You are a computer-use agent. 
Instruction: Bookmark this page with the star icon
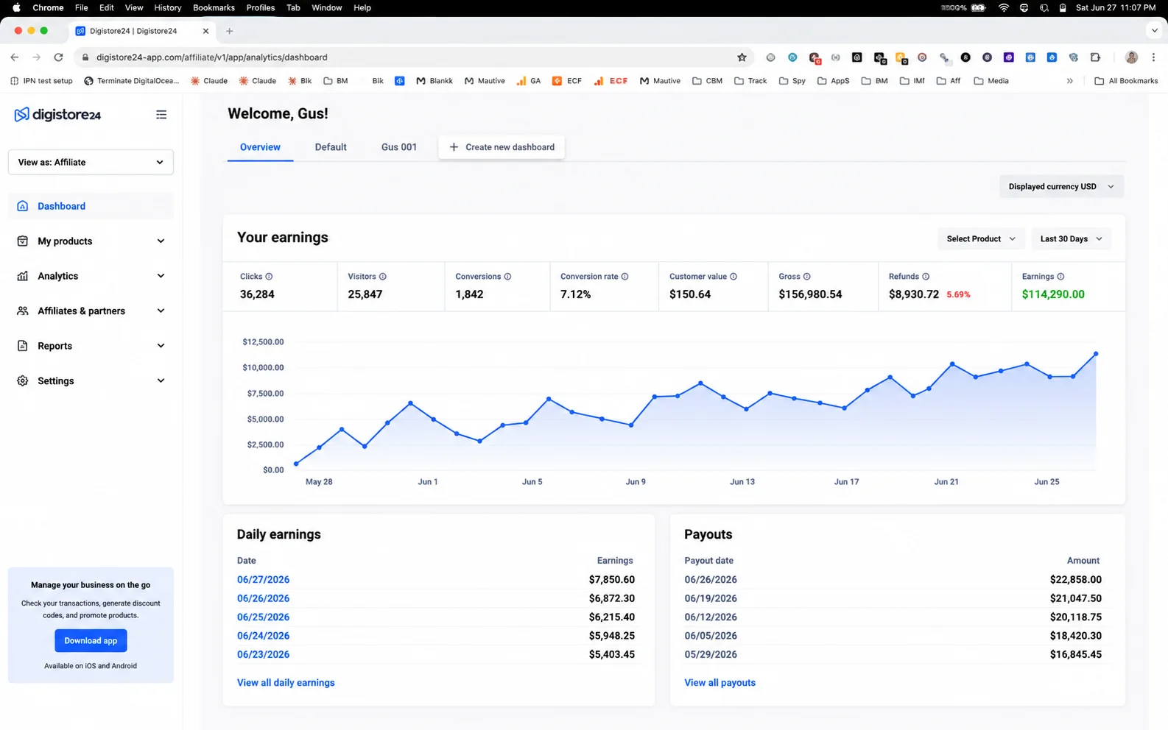click(742, 57)
